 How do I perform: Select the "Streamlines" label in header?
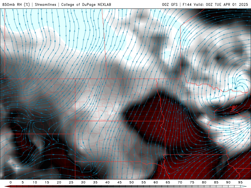45,4
